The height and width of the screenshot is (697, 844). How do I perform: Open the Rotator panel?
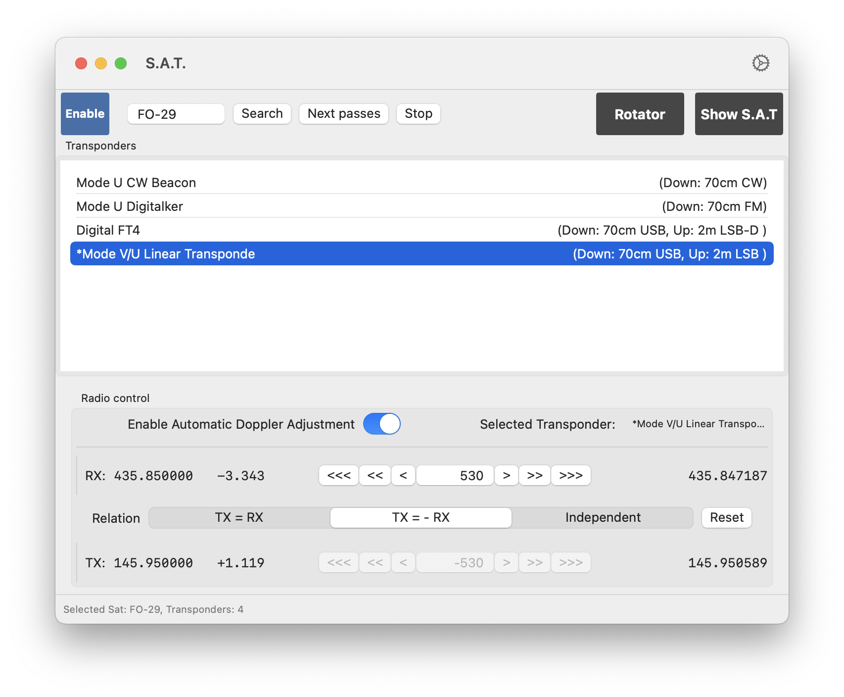(x=640, y=114)
